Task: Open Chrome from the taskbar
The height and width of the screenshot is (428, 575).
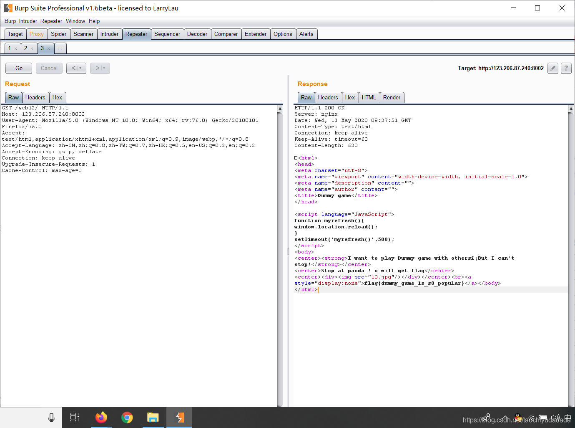Action: point(127,418)
